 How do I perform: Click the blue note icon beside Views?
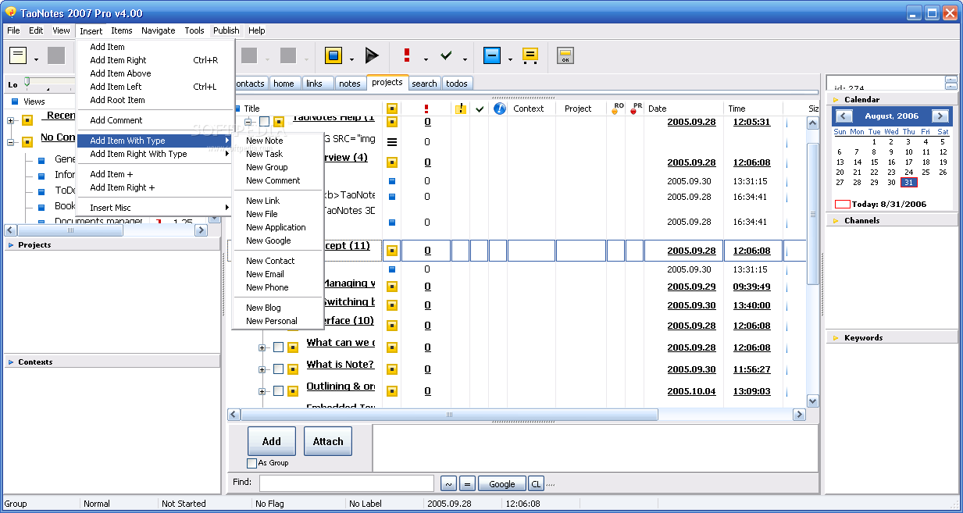(14, 102)
